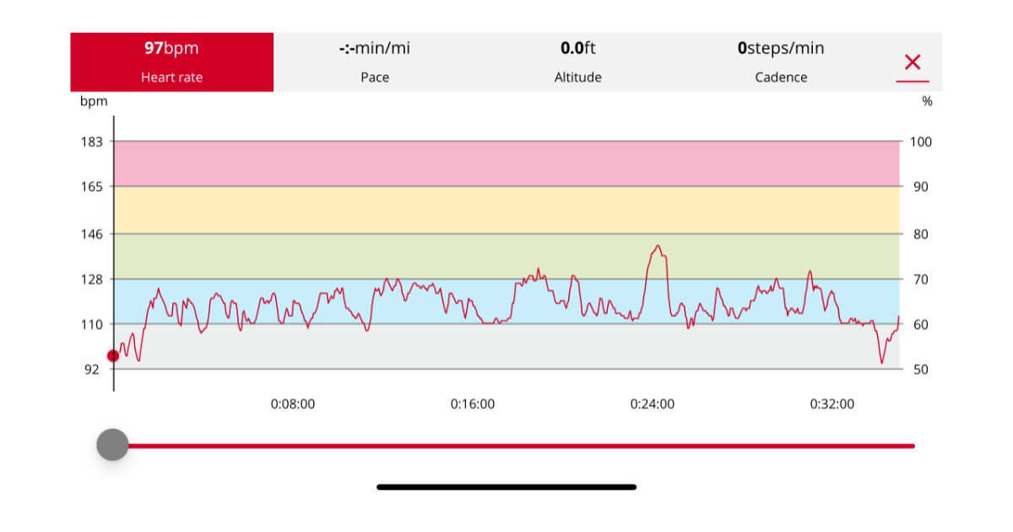Click the 70 percent axis label
This screenshot has height=532, width=1013.
921,280
